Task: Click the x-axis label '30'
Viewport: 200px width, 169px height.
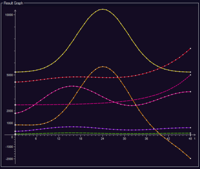Action: click(125, 139)
